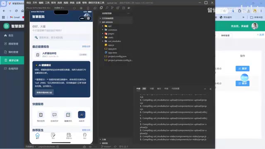Select 就诊记录 in hospital admin sidebar
The height and width of the screenshot is (149, 265).
pyautogui.click(x=12, y=60)
